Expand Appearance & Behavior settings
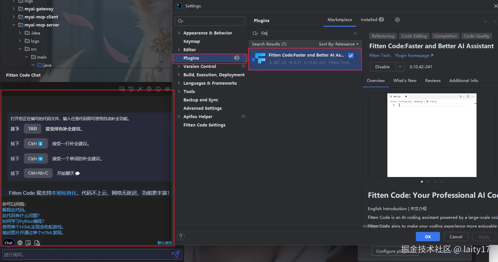The height and width of the screenshot is (262, 498). (179, 33)
